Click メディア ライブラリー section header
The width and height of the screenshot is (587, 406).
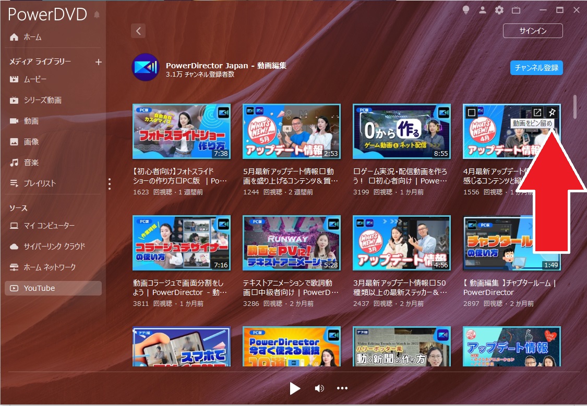tap(40, 61)
